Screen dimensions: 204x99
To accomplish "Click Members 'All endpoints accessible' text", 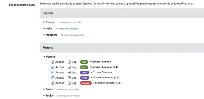I will pyautogui.click(x=72, y=35).
